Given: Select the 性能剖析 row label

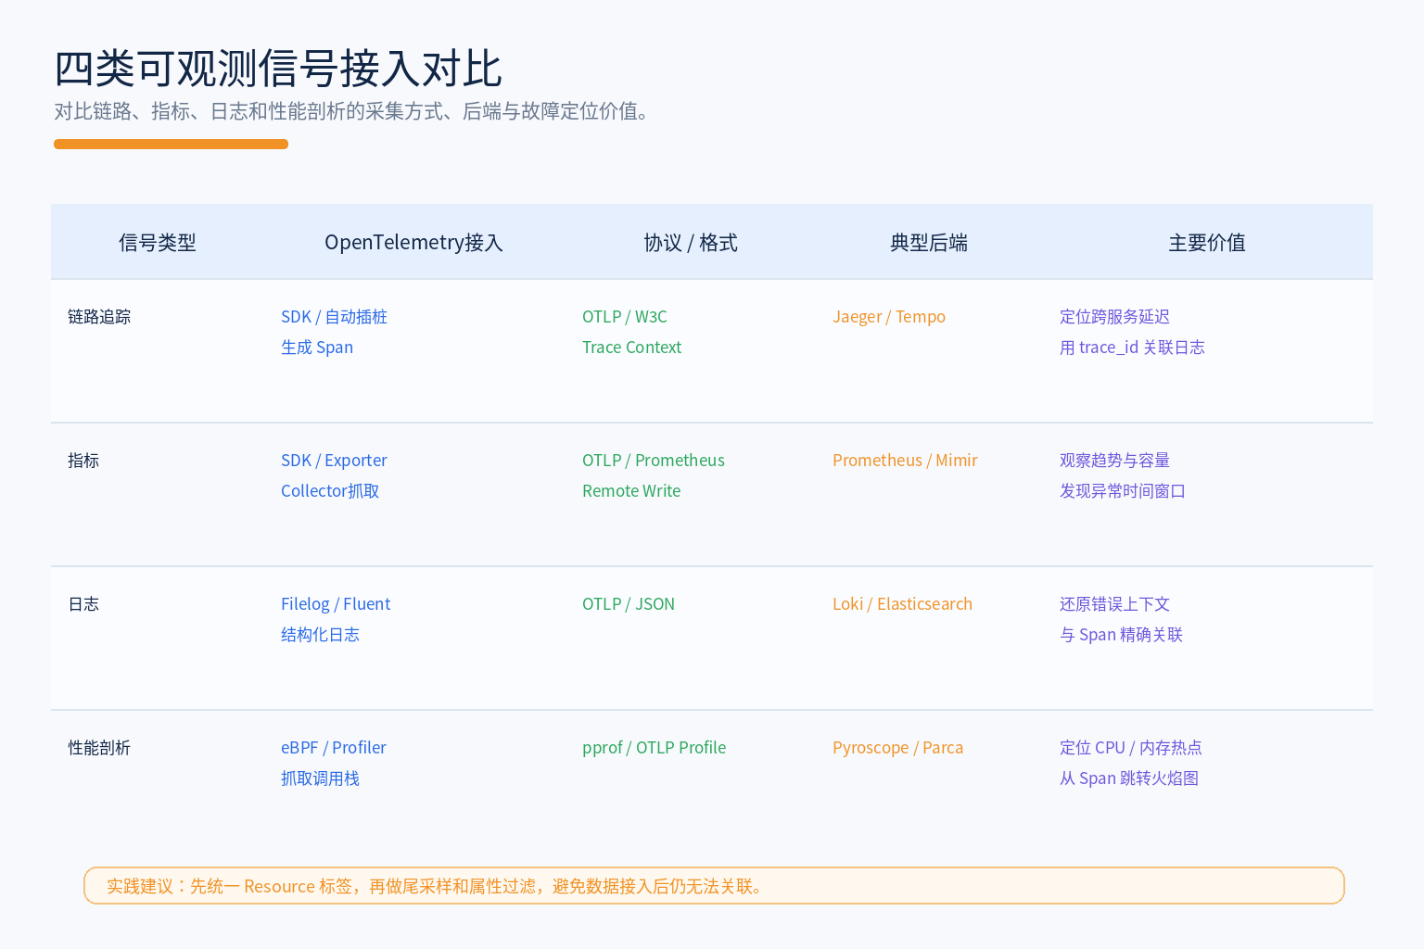Looking at the screenshot, I should [x=99, y=748].
